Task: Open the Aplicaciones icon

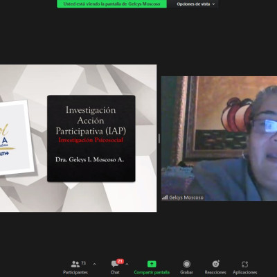Action: (x=244, y=264)
